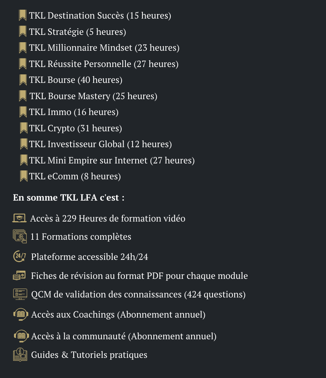Select TKL Réussite Personnelle (27 heures)
Viewport: 326px width, 378px height.
point(104,64)
